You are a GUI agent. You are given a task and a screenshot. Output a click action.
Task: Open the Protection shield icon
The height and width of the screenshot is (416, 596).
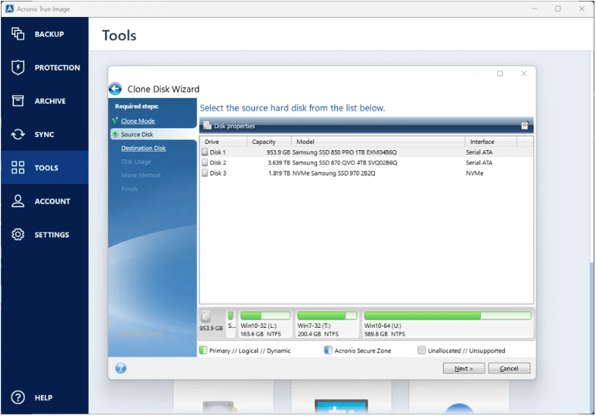[18, 68]
